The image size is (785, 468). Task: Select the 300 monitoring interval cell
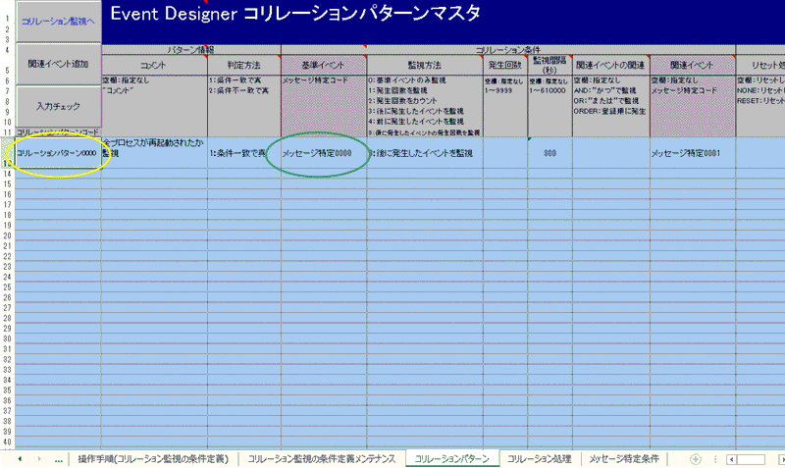pos(549,153)
